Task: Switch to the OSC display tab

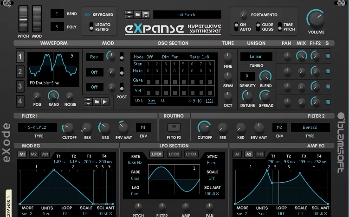Action: [139, 101]
